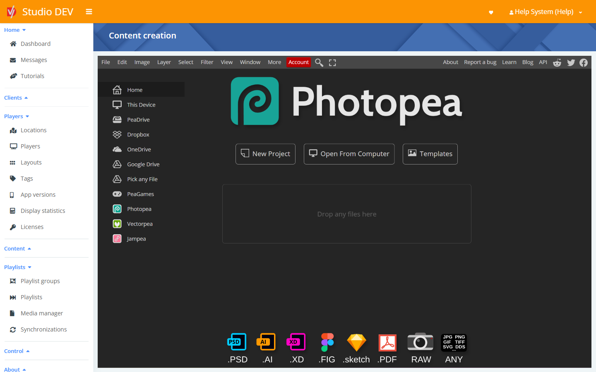Select Dropbox storage source
The width and height of the screenshot is (596, 372).
[x=141, y=134]
